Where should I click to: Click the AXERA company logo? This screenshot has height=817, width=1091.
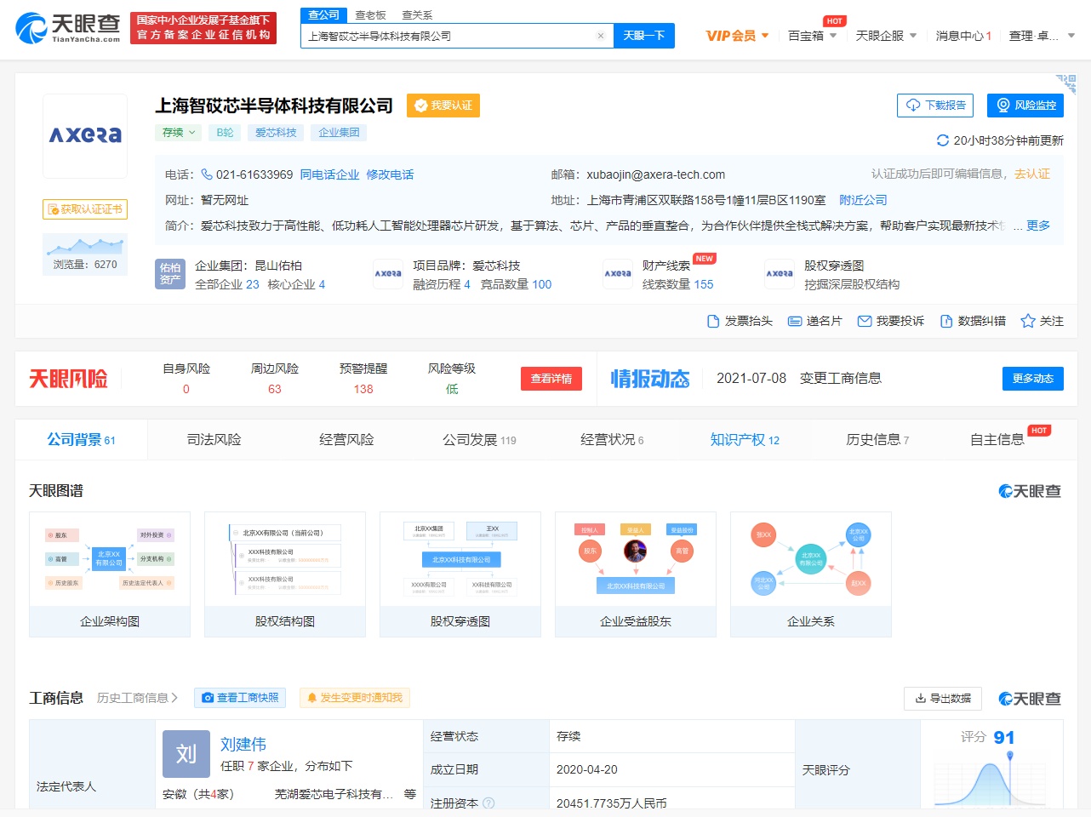(85, 135)
